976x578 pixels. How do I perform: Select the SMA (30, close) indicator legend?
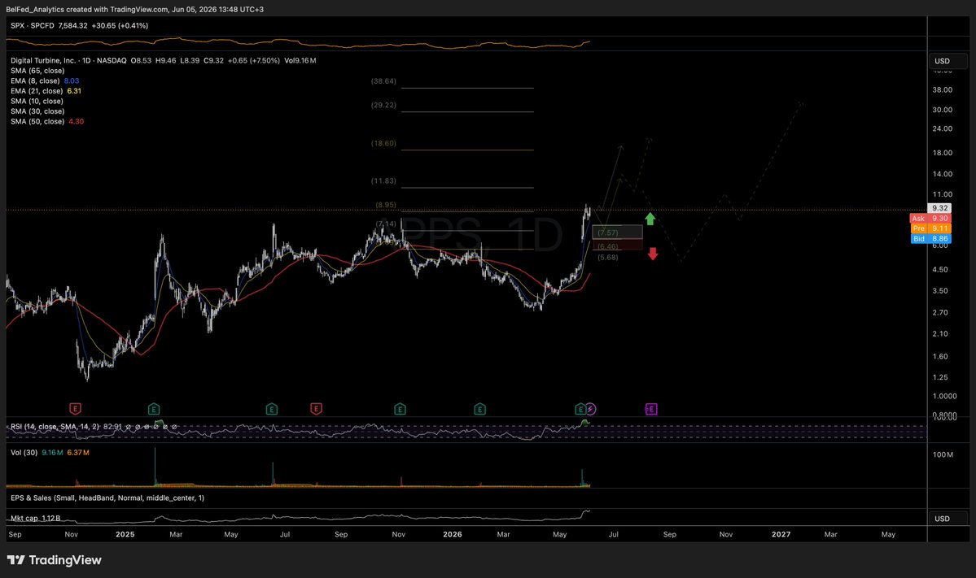(x=37, y=111)
